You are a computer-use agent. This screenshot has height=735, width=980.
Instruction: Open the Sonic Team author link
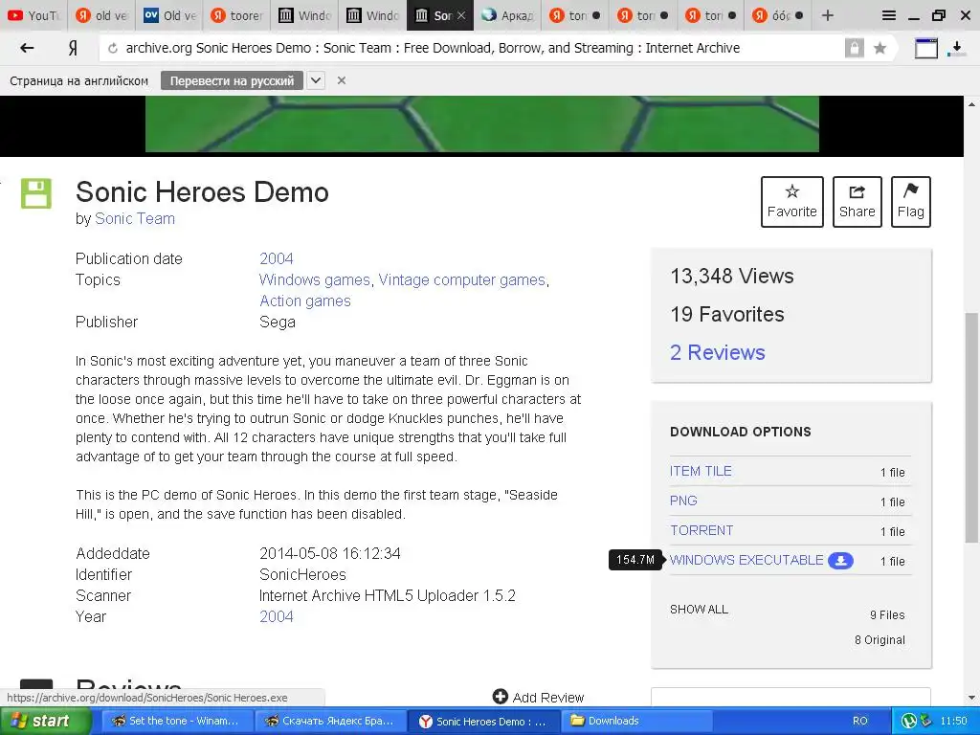(134, 219)
